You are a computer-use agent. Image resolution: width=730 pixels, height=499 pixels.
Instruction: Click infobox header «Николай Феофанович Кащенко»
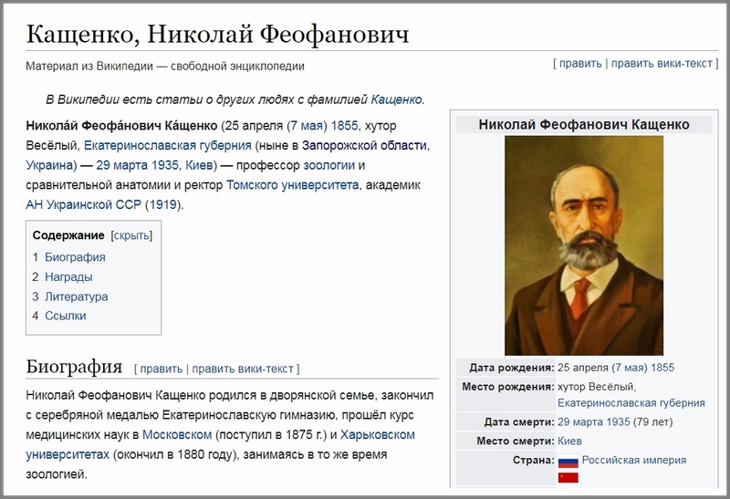pyautogui.click(x=584, y=125)
